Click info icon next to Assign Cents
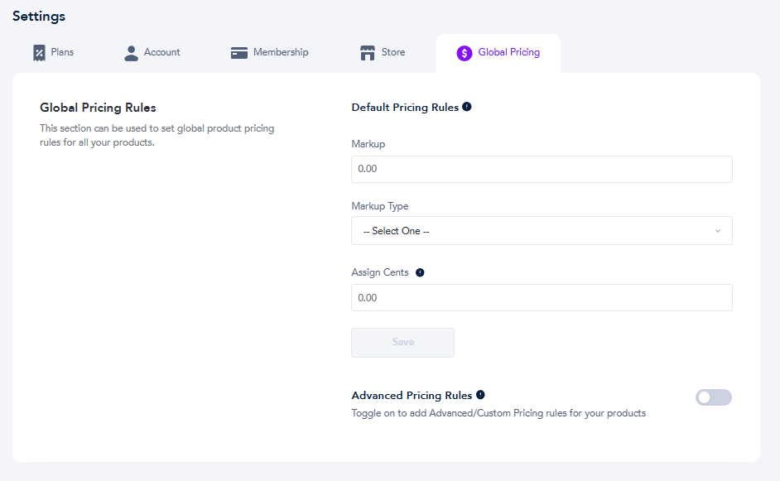The width and height of the screenshot is (780, 481). coord(420,272)
